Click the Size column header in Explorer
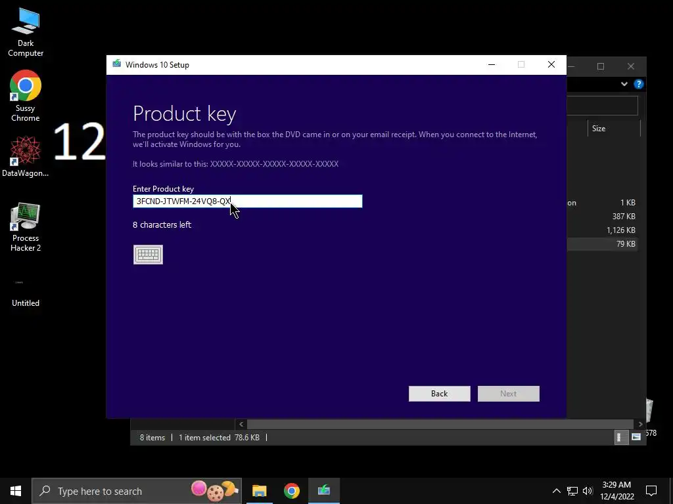Screen dimensions: 673x504 click(x=614, y=128)
